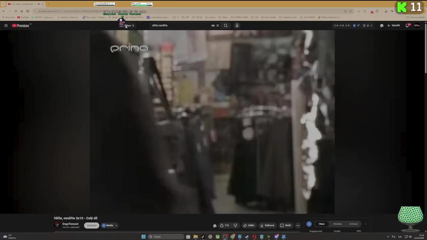
Task: Mute the tab via speaker icon
Action: (38, 4)
